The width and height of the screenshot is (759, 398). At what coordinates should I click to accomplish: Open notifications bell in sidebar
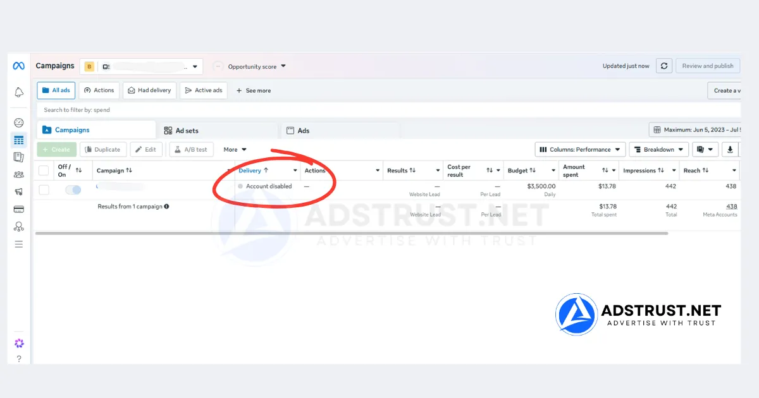coord(19,92)
